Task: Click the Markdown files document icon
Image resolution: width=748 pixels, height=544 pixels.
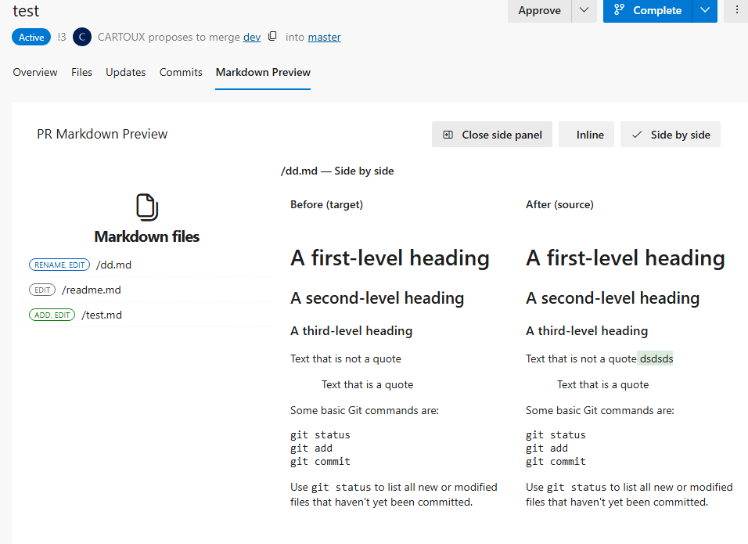Action: point(147,207)
